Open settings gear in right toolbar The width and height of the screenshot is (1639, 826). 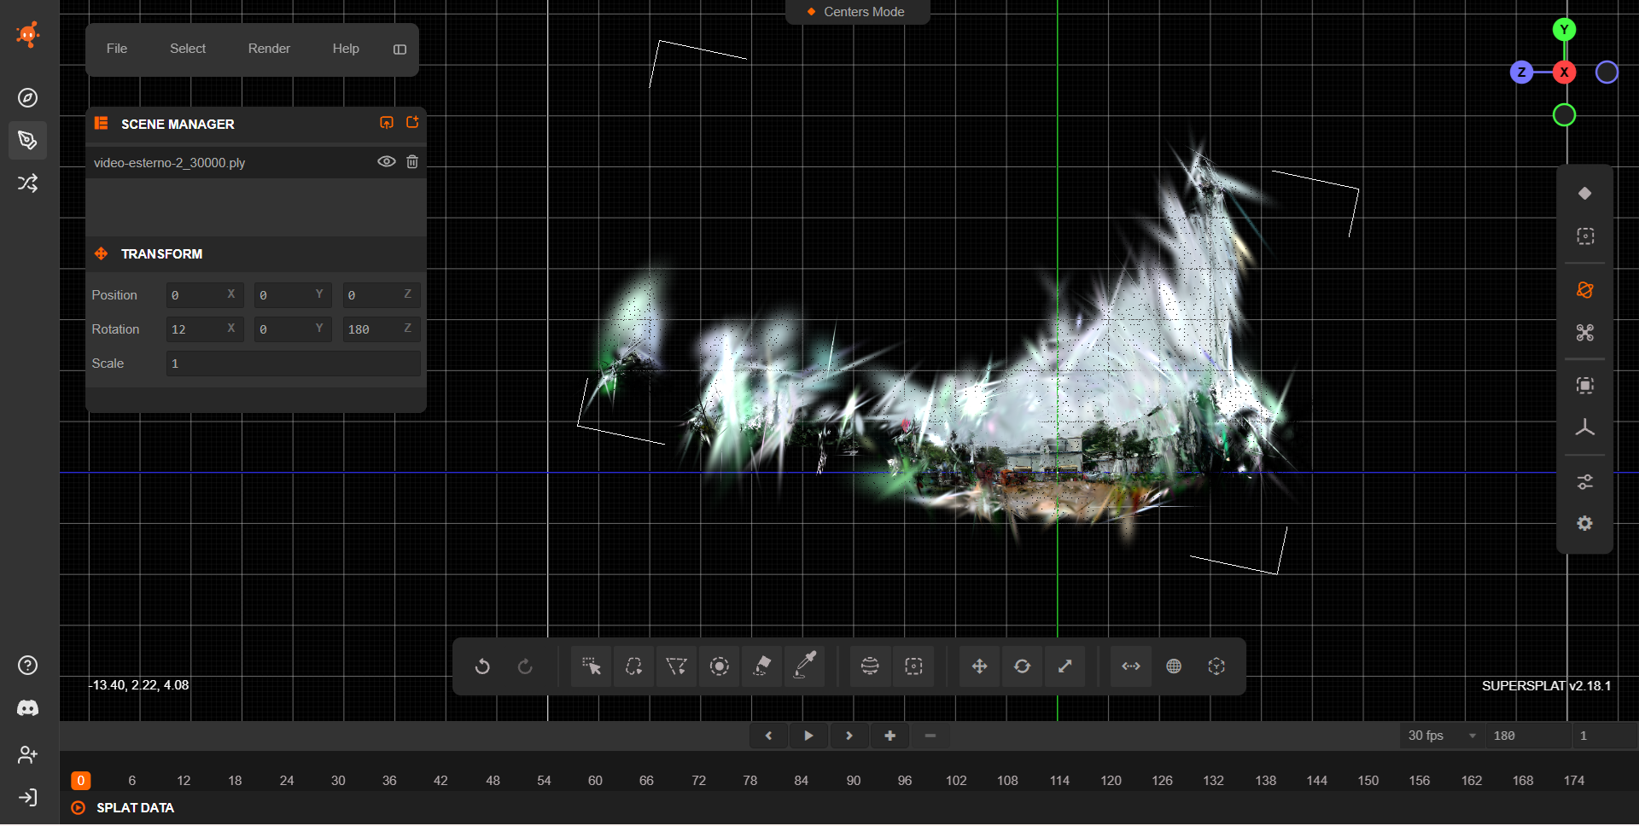click(x=1585, y=524)
